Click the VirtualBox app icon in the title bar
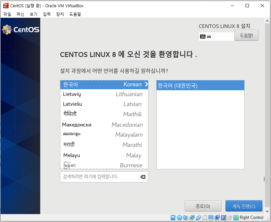The image size is (271, 222). pos(6,6)
